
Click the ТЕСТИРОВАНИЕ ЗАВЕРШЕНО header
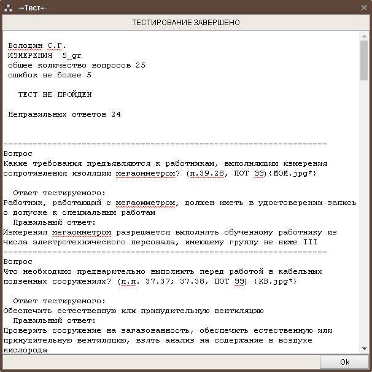(x=185, y=23)
